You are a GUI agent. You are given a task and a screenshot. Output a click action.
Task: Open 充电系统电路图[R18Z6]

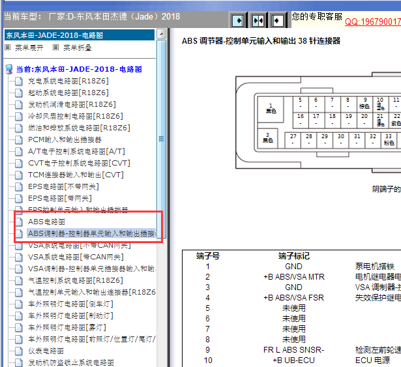(68, 81)
